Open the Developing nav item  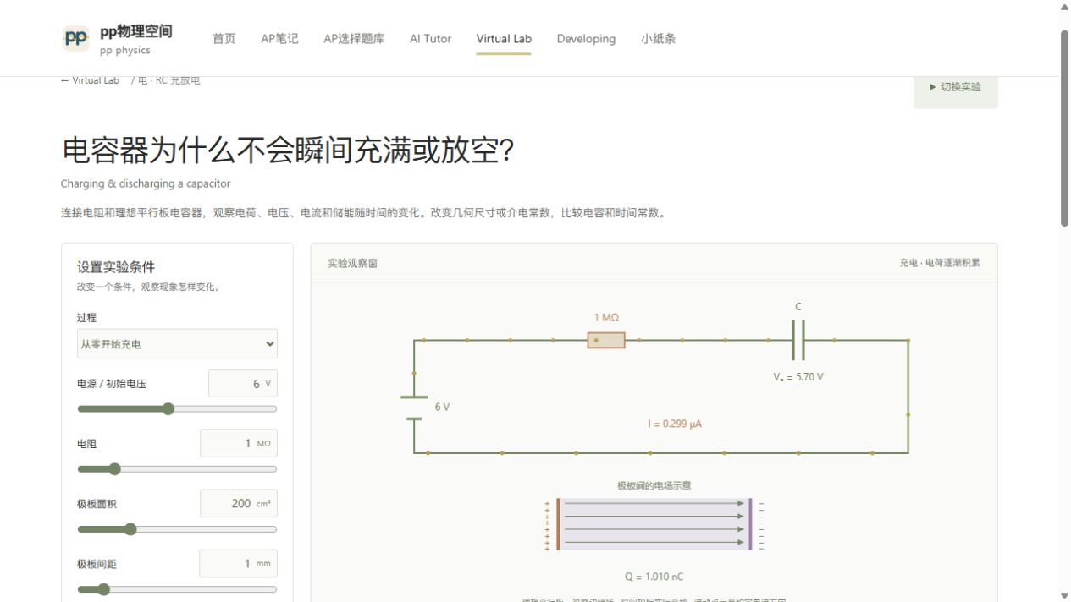pyautogui.click(x=586, y=39)
